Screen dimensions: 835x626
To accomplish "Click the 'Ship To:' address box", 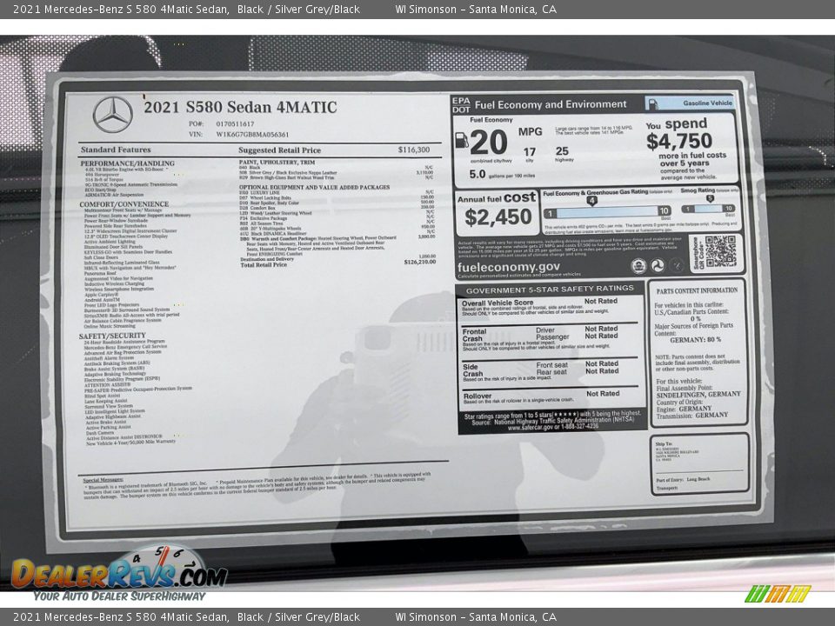I will pos(699,464).
